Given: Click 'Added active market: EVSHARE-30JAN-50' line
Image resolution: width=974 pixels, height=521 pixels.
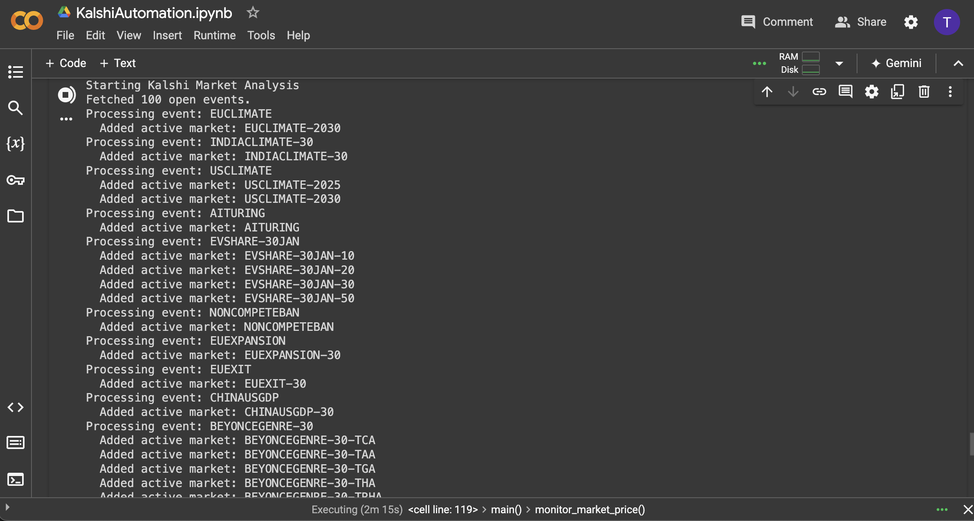Looking at the screenshot, I should coord(227,298).
